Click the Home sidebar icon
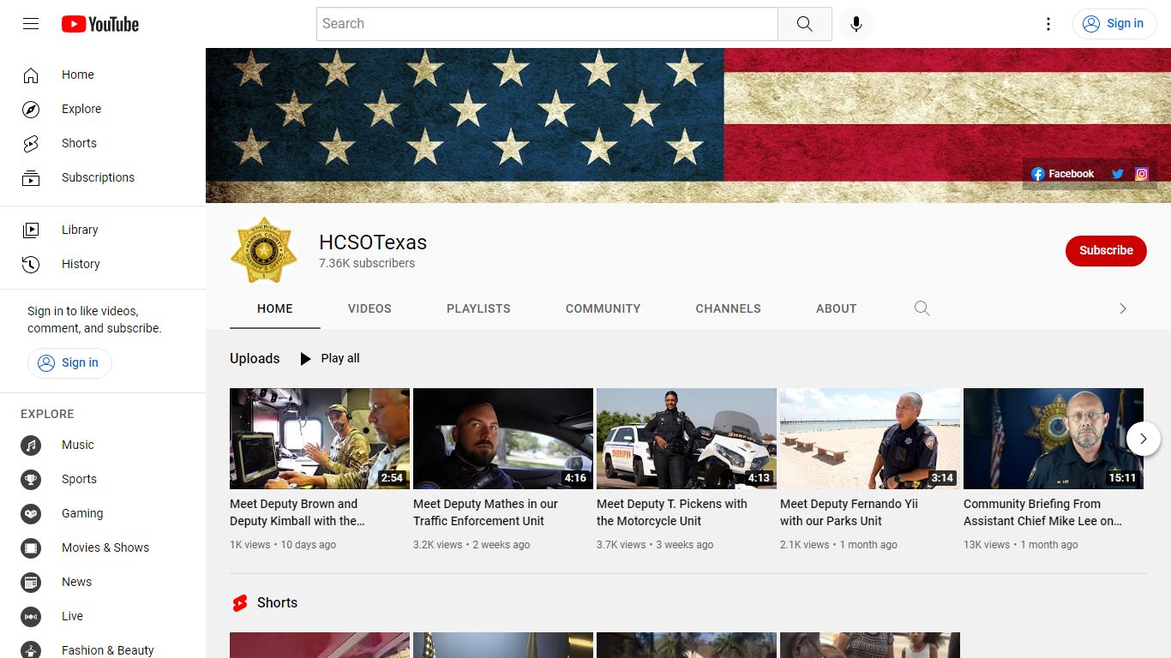Viewport: 1171px width, 658px height. coord(31,75)
